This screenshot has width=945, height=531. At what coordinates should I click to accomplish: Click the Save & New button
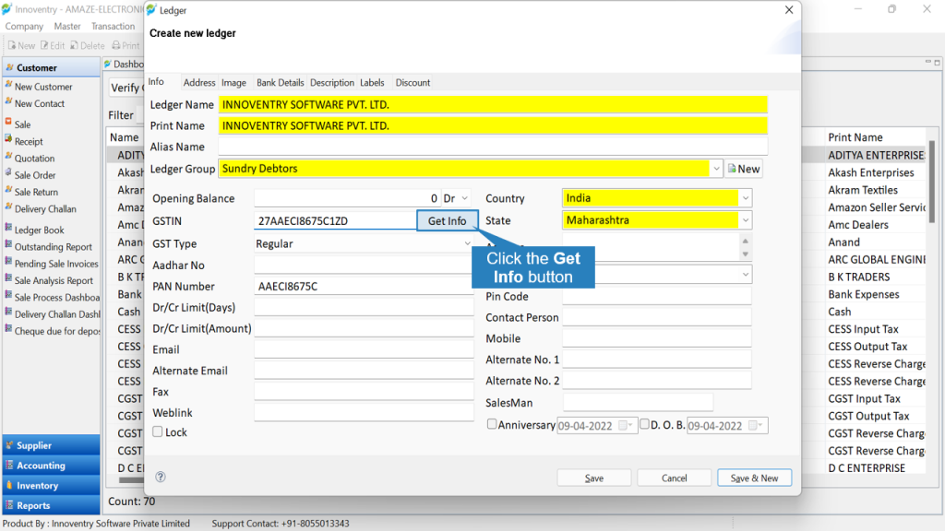[754, 478]
